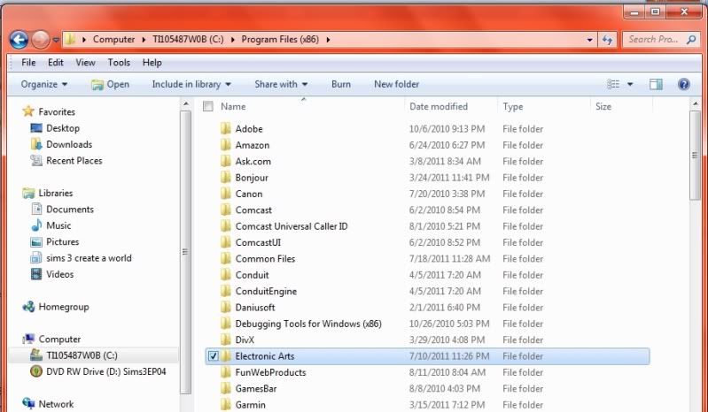The height and width of the screenshot is (412, 708).
Task: Click the Canon folder icon
Action: [226, 194]
